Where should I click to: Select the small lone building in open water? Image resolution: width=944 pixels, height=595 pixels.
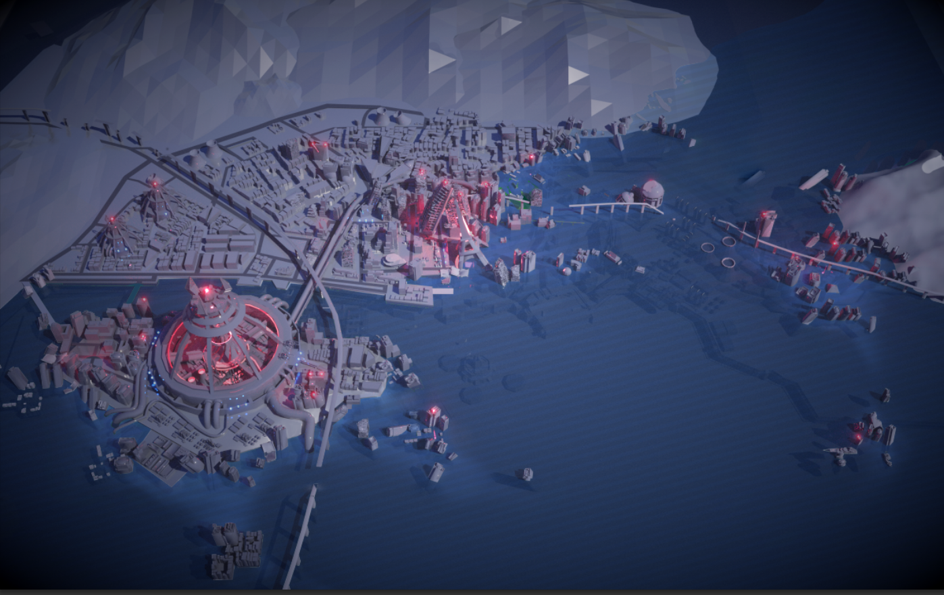tap(524, 474)
